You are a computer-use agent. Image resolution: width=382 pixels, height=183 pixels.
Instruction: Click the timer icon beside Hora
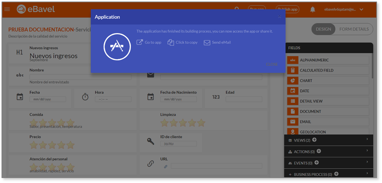tap(85, 97)
